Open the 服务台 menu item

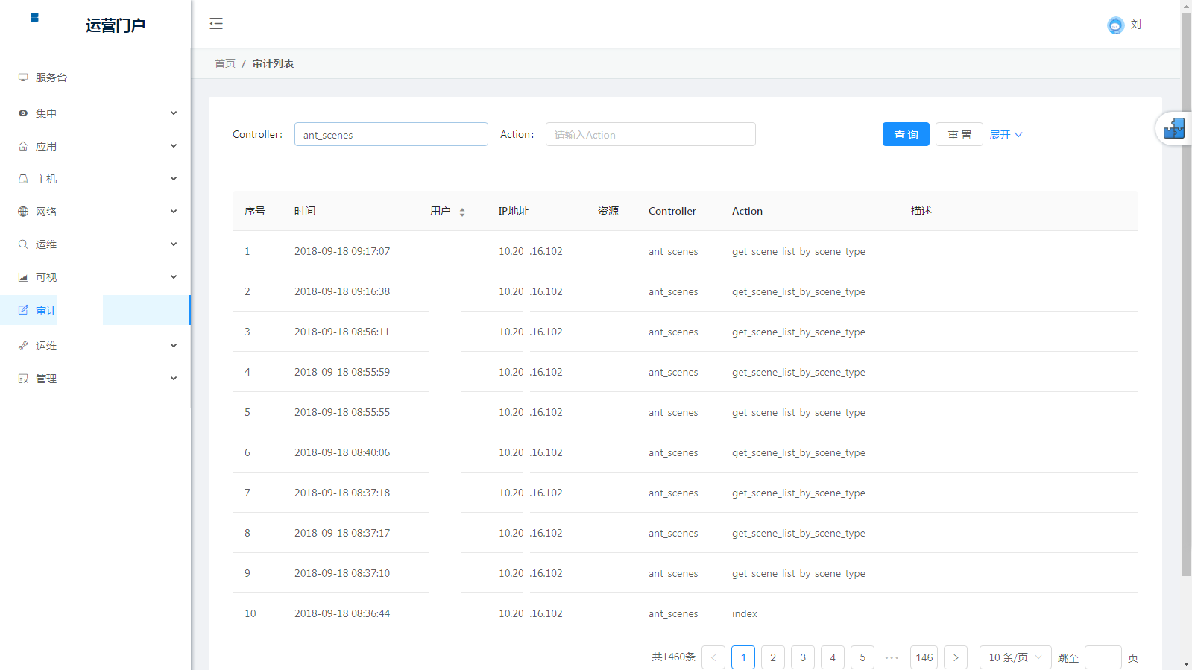click(95, 78)
